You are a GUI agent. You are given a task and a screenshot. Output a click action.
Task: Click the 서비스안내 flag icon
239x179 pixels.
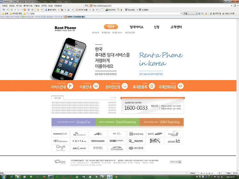[x=70, y=86]
